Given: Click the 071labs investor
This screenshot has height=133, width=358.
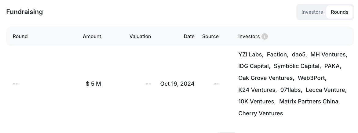Looking at the screenshot, I should pos(290,90).
